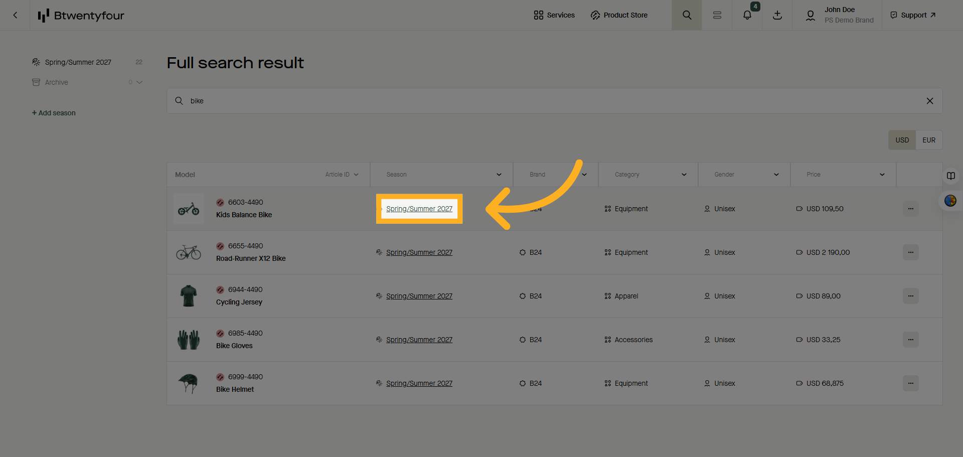Open the Services menu
Viewport: 963px width, 457px height.
(554, 15)
